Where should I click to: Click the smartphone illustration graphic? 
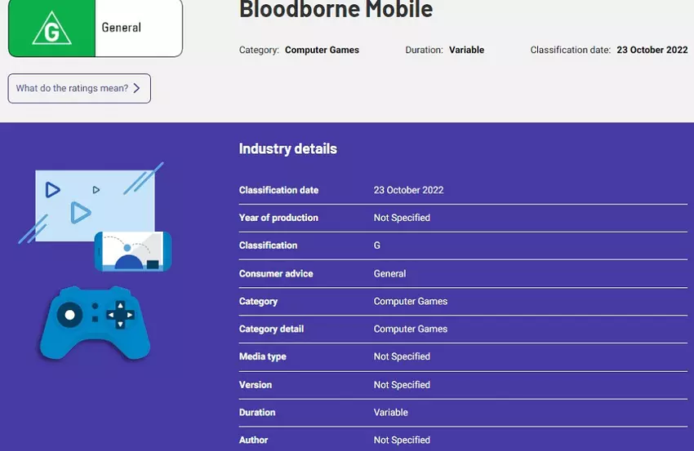tap(133, 251)
